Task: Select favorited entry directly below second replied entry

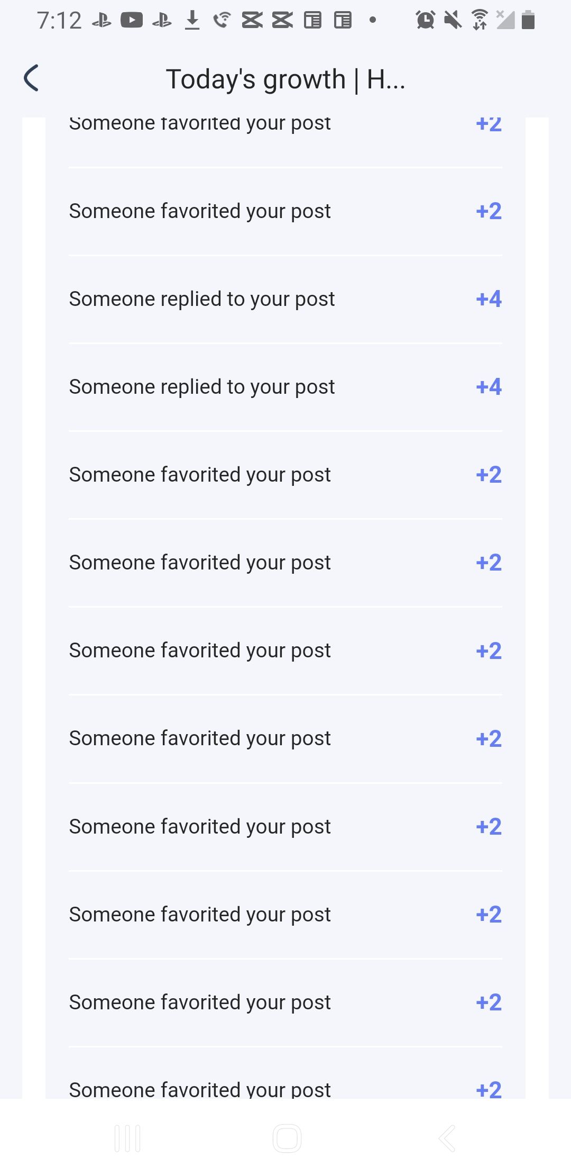Action: [200, 475]
